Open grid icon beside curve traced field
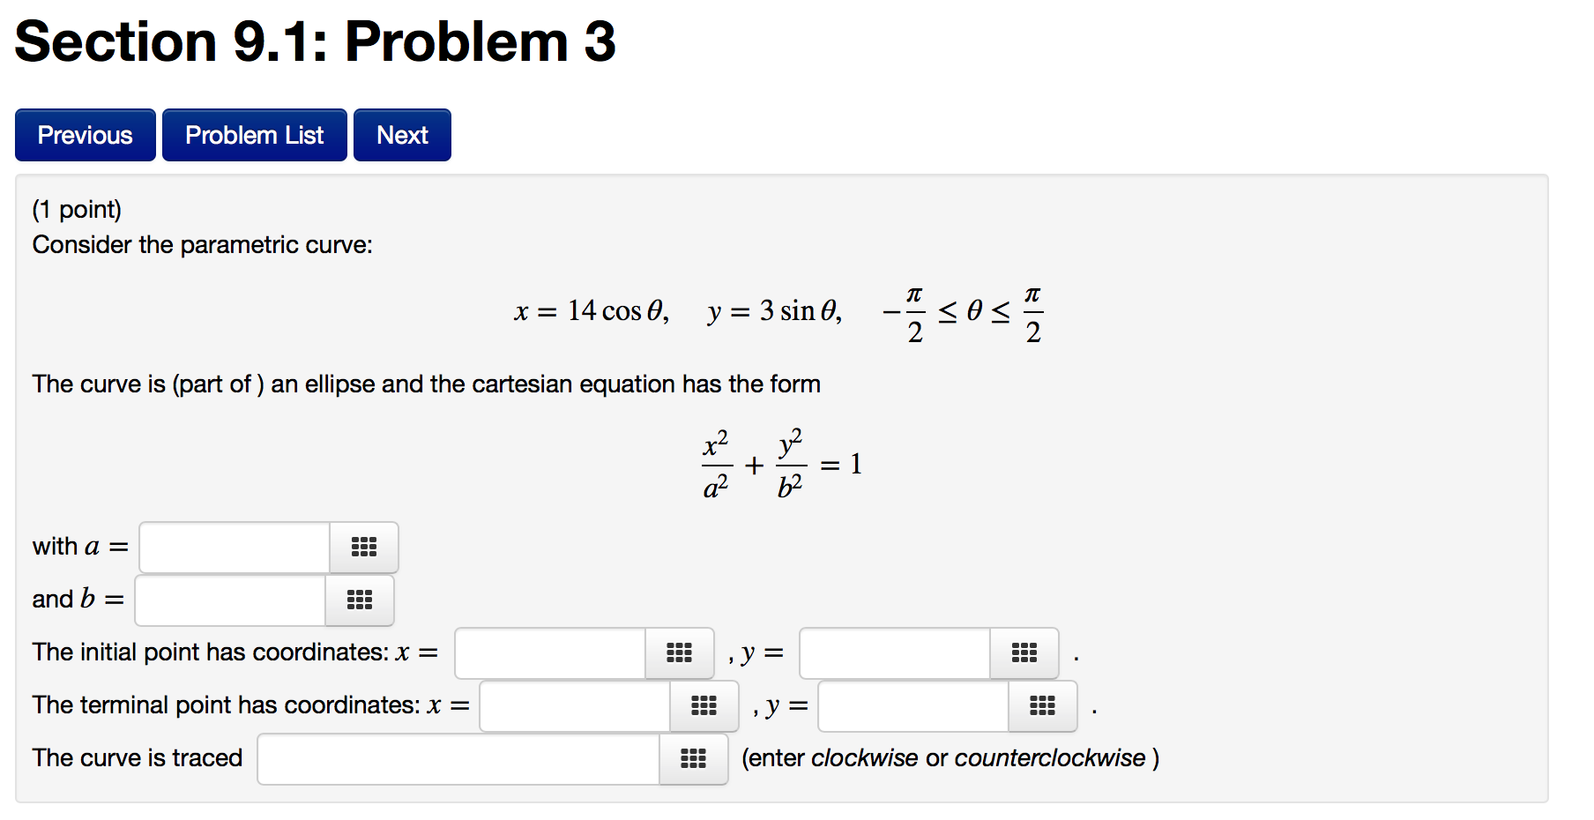Viewport: 1594px width, 820px height. (x=694, y=759)
